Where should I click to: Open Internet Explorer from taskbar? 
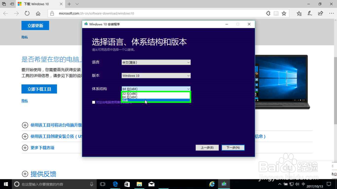tap(212, 184)
